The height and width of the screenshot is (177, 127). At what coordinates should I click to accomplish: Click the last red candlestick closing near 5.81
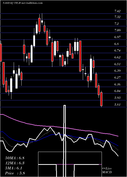(x=101, y=99)
